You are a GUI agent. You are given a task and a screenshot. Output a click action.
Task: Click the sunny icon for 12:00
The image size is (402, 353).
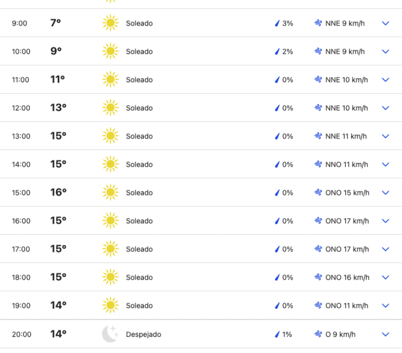click(110, 108)
